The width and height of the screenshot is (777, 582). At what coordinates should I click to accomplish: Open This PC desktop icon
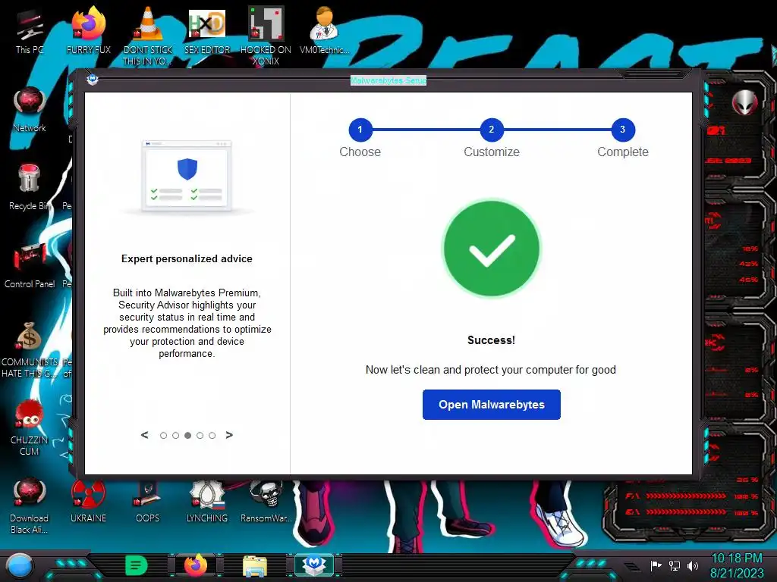30,32
